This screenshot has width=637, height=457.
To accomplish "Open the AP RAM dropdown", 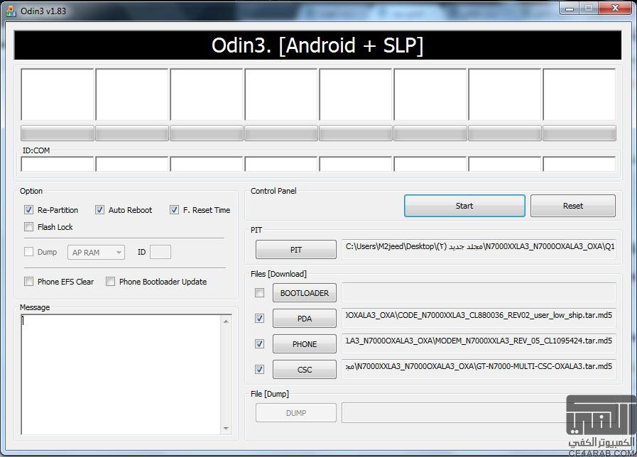I will tap(97, 253).
